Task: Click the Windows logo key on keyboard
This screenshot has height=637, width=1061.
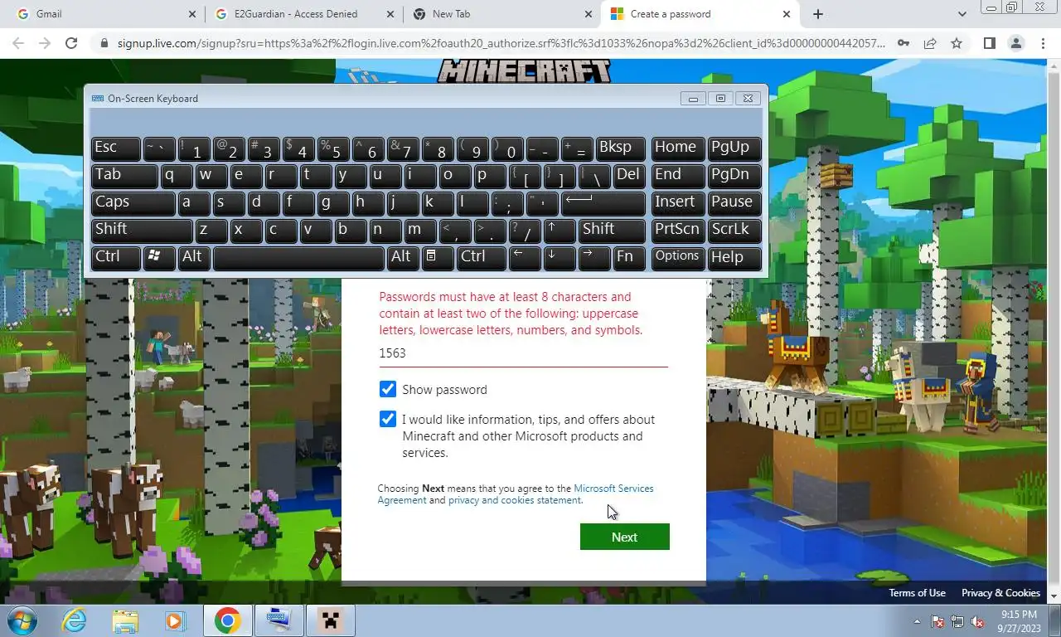Action: click(x=159, y=257)
